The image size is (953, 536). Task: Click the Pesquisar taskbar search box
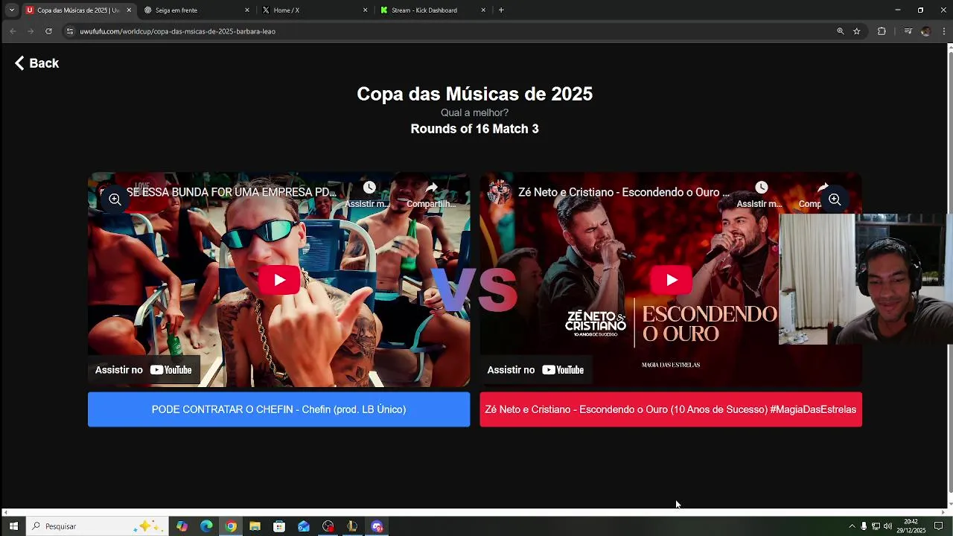click(x=97, y=526)
